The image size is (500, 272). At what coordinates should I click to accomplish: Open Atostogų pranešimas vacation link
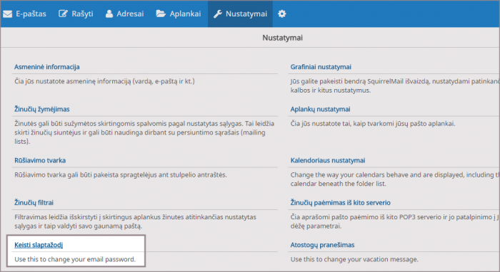point(322,245)
